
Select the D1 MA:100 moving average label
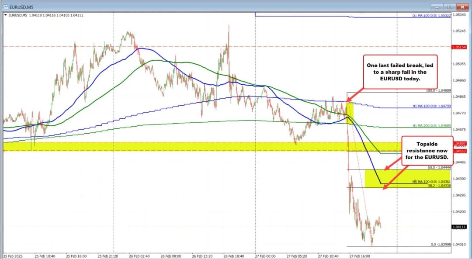tap(431, 15)
